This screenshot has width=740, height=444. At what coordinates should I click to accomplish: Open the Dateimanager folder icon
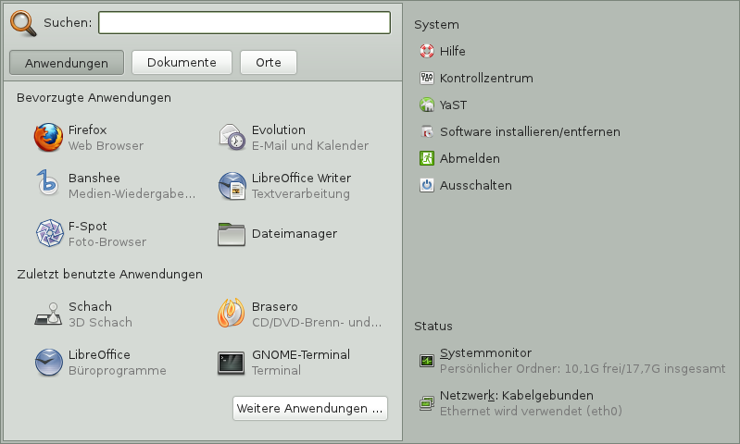(232, 234)
